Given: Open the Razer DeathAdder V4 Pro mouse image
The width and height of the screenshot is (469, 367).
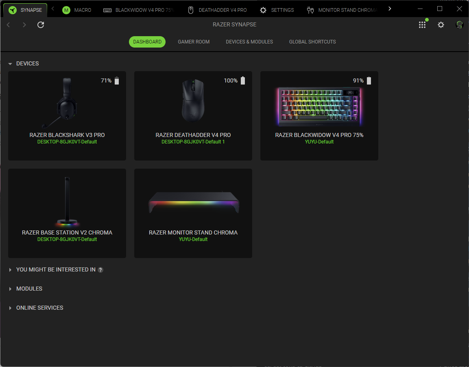Looking at the screenshot, I should [193, 101].
